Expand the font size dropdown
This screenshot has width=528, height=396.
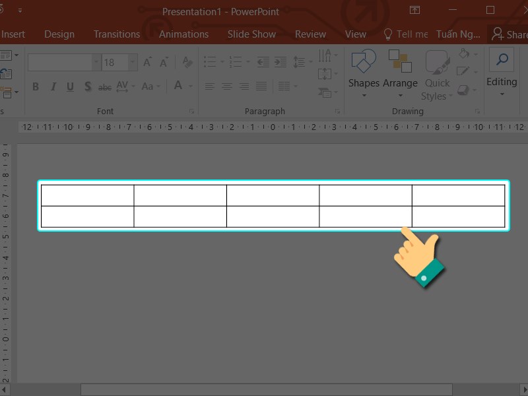pyautogui.click(x=133, y=62)
